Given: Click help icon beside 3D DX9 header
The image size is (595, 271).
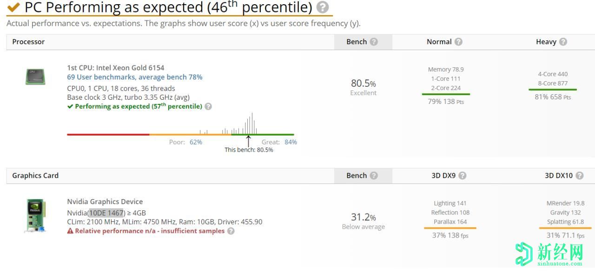Looking at the screenshot, I should (x=462, y=175).
